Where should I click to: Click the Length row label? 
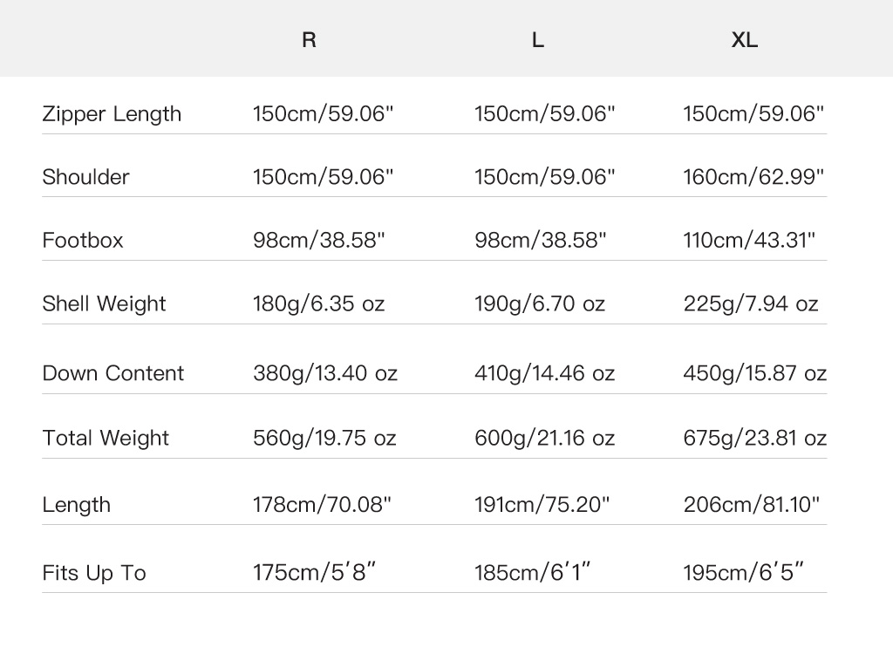(x=77, y=505)
